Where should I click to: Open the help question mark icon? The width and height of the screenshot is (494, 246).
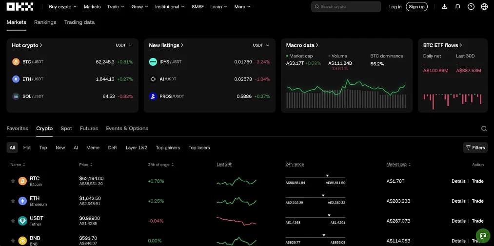471,7
